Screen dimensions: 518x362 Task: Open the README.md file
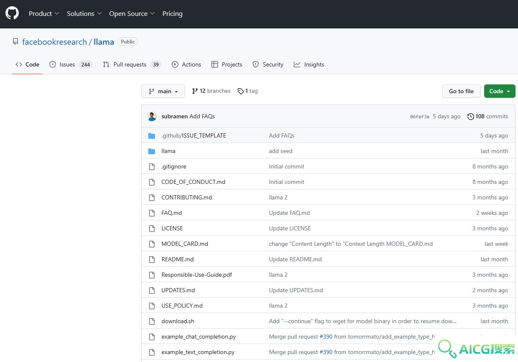tap(178, 260)
